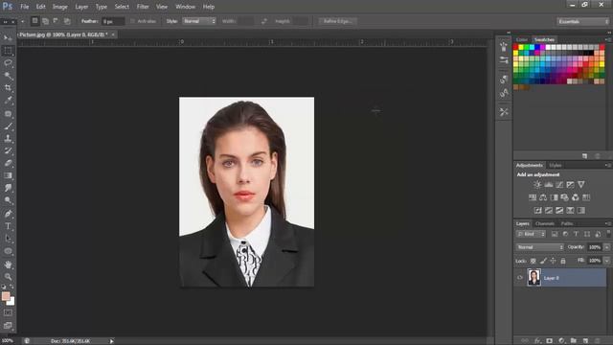Image resolution: width=613 pixels, height=345 pixels.
Task: Add an Invert adjustment
Action: [538, 211]
